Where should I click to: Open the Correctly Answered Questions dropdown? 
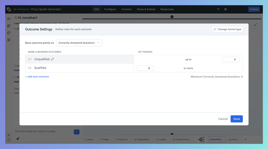point(79,43)
